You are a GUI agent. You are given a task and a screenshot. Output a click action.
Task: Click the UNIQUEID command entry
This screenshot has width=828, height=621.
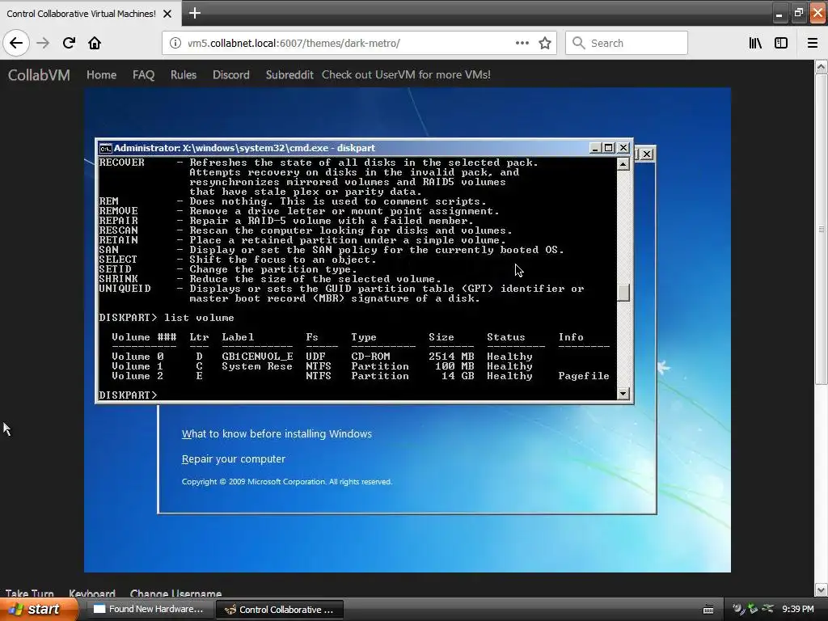coord(125,289)
